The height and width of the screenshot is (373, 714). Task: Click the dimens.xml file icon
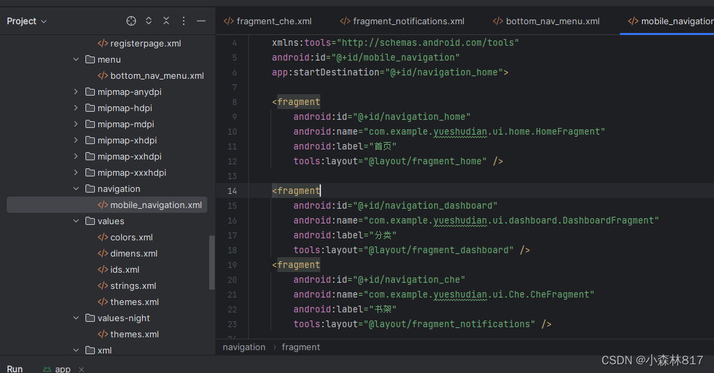pyautogui.click(x=103, y=253)
